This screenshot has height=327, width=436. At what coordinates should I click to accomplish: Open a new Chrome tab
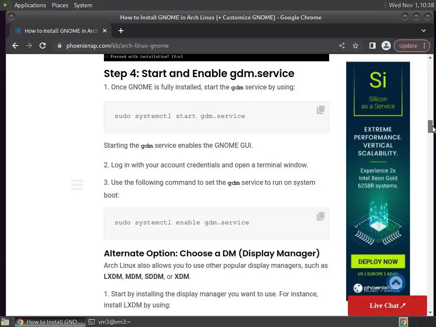click(120, 31)
